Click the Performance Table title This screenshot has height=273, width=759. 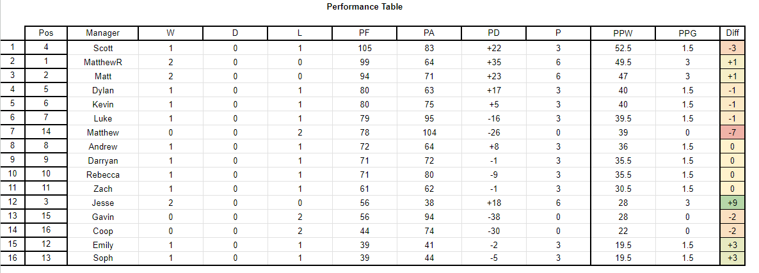[x=365, y=7]
